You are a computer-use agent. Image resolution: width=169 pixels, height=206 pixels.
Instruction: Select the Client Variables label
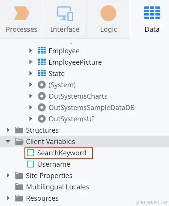(x=50, y=142)
